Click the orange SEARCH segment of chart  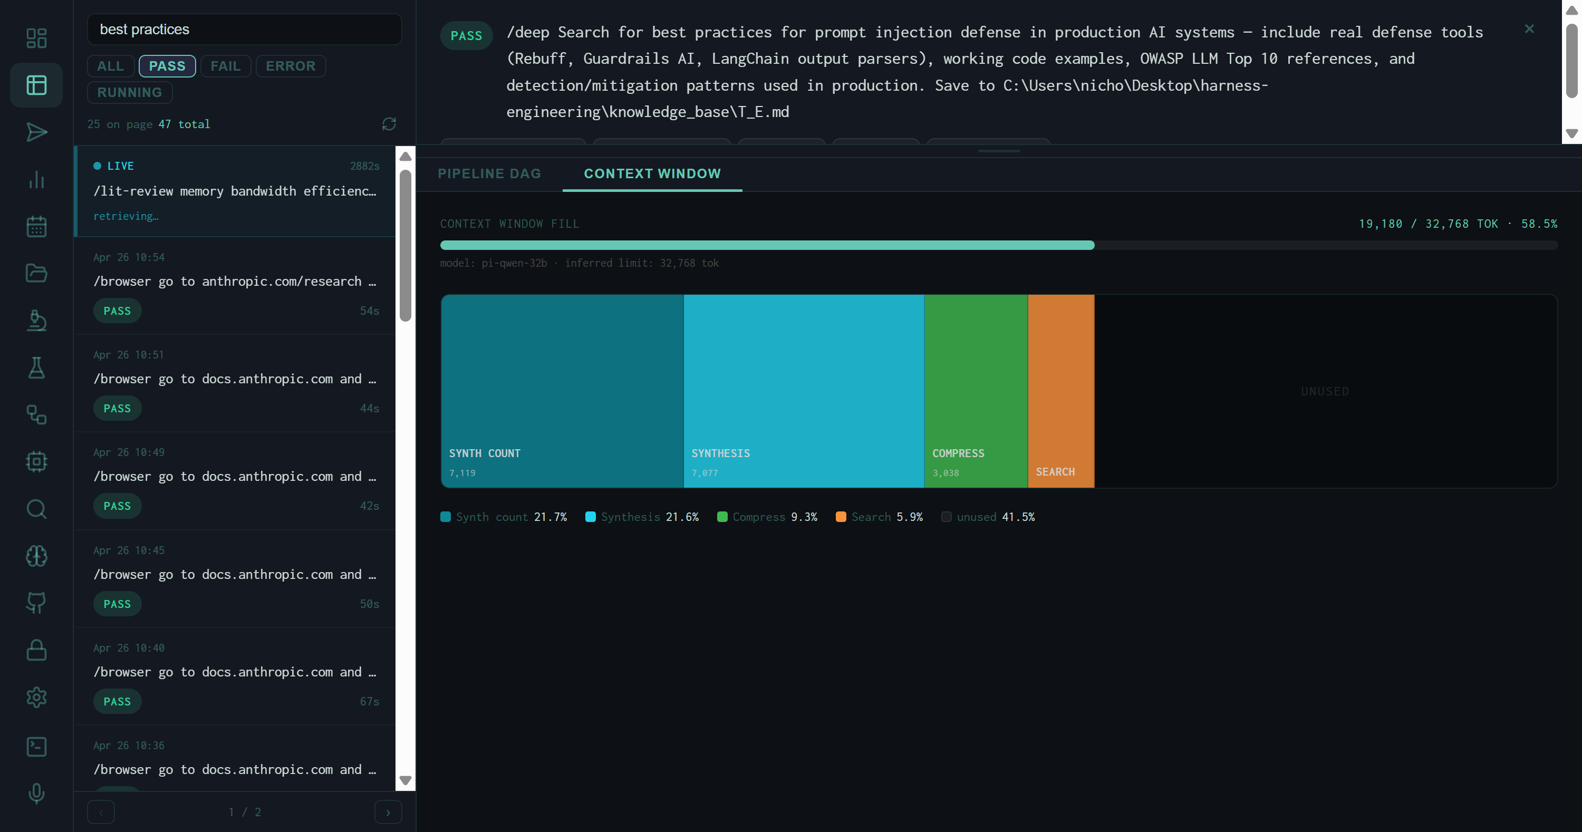pyautogui.click(x=1061, y=391)
